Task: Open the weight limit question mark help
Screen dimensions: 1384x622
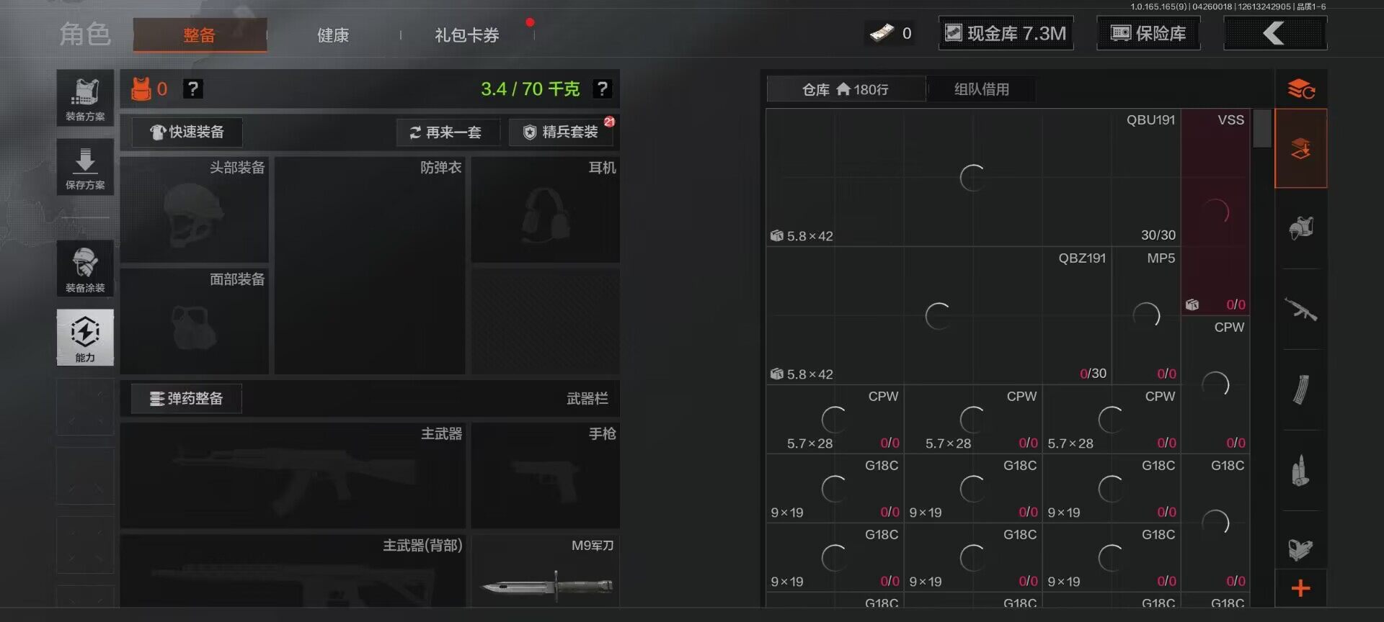Action: pyautogui.click(x=602, y=89)
